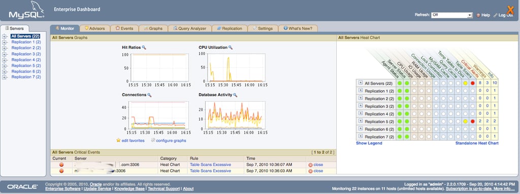520x194 pixels.
Task: Open the CPU Utilization magnifier icon
Action: tap(231, 47)
